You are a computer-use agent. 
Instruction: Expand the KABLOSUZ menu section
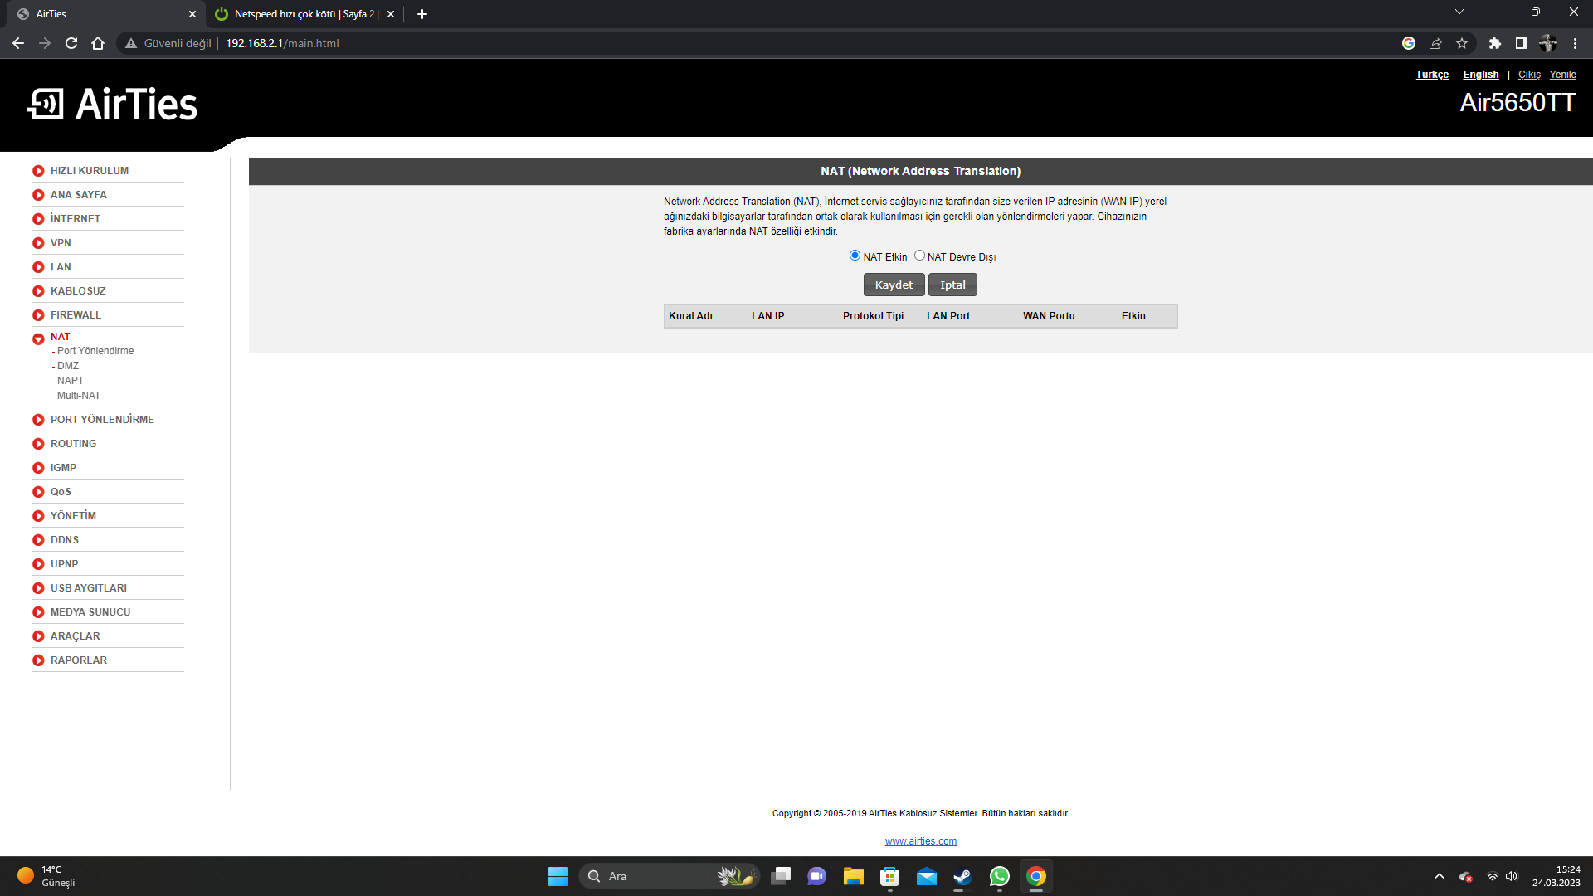[x=78, y=291]
